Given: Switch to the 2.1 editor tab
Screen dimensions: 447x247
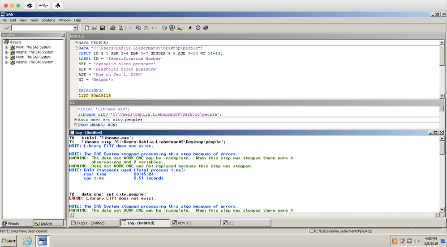Looking at the screenshot, I should click(x=246, y=223).
